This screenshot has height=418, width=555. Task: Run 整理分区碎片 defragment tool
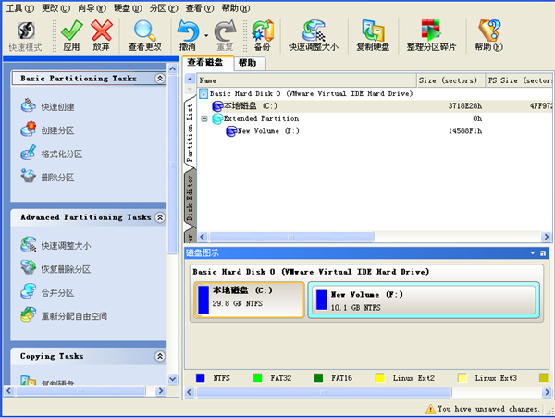pos(431,35)
